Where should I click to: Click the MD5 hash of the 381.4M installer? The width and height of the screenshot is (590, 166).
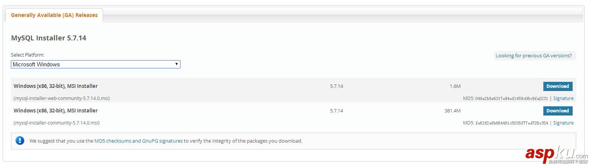point(511,123)
